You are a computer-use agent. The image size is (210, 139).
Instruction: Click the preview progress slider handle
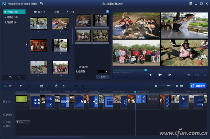[146, 70]
